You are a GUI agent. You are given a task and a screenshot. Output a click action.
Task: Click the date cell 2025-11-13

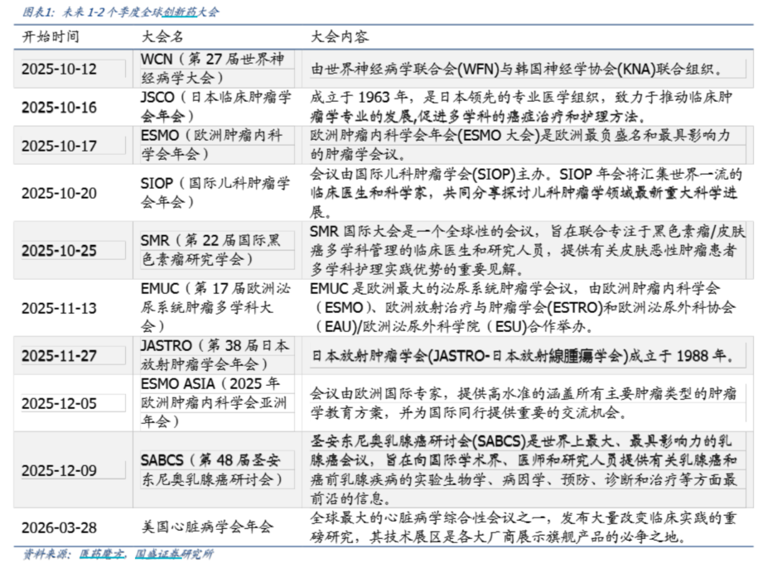point(60,308)
